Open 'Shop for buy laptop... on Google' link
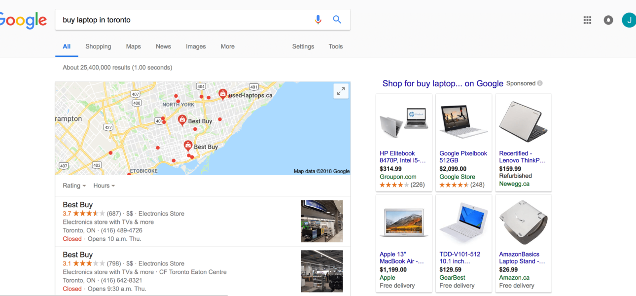This screenshot has width=636, height=296. tap(443, 83)
